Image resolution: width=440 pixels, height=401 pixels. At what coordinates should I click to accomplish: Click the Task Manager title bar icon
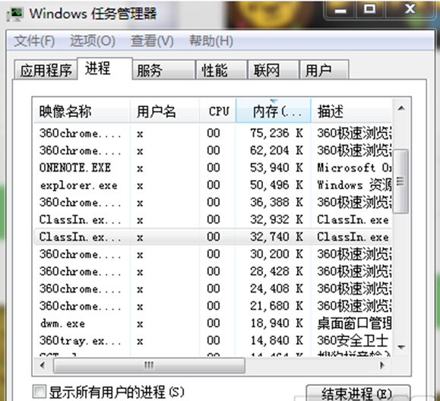15,14
